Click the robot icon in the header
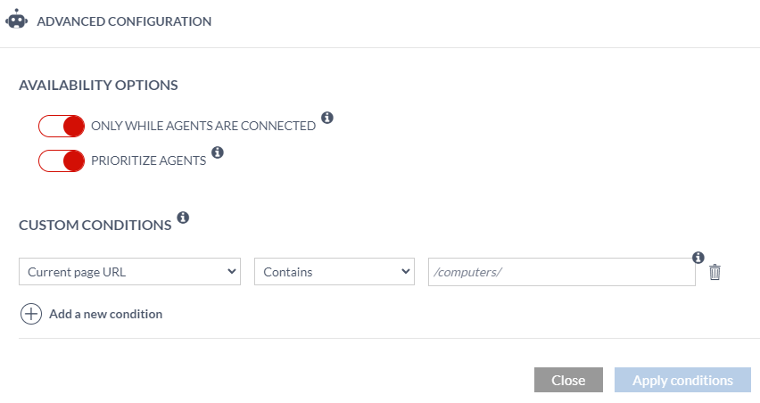 pyautogui.click(x=17, y=21)
